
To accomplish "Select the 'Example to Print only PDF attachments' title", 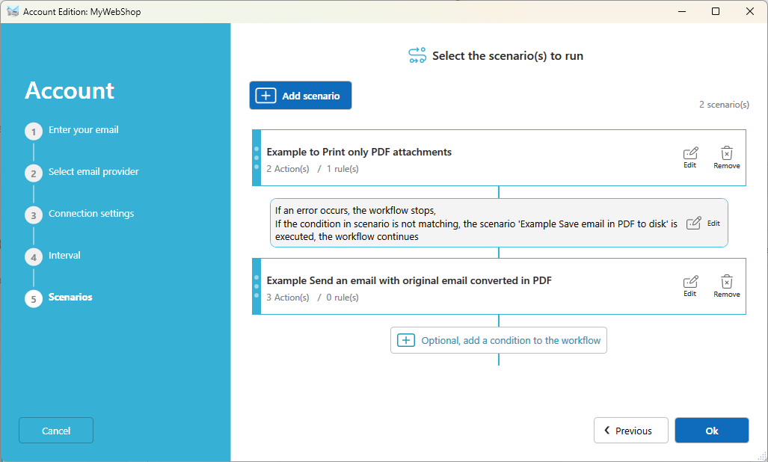I will coord(359,153).
